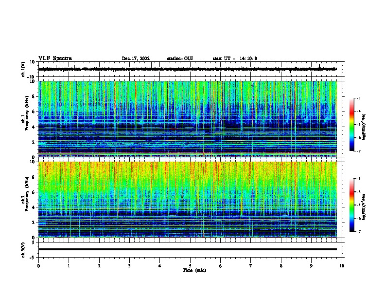Click the time axis tick label '3'
The width and height of the screenshot is (385, 298).
[x=129, y=266]
